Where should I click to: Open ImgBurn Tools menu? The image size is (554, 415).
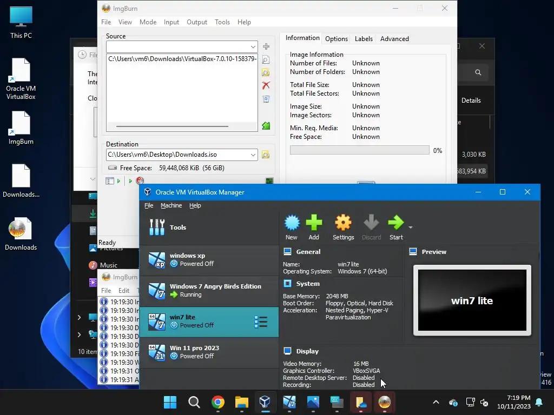tap(222, 22)
